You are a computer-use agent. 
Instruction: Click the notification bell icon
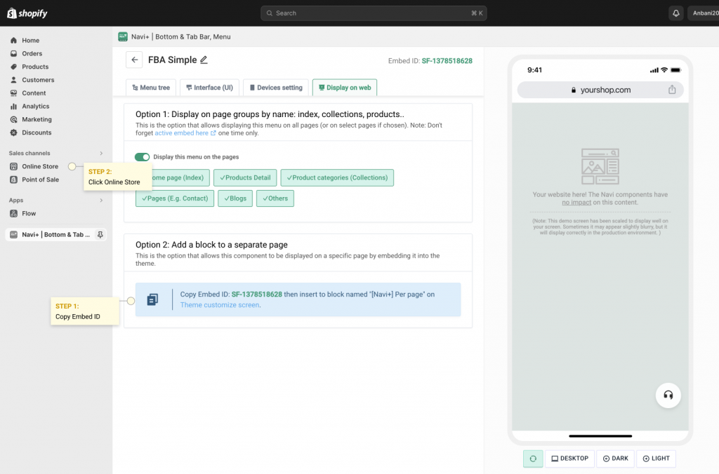tap(676, 13)
